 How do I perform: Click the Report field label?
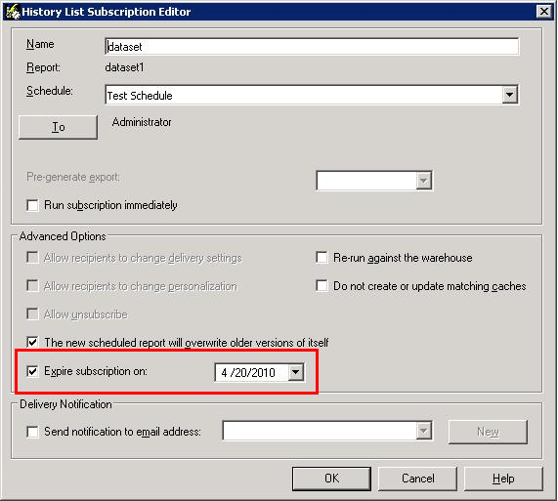click(43, 67)
